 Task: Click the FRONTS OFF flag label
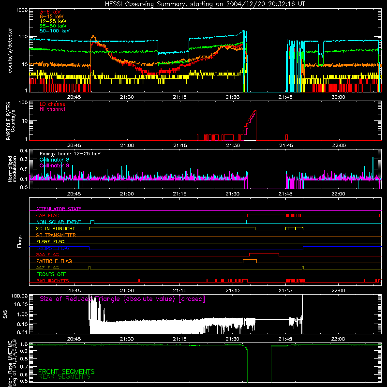click(x=51, y=274)
